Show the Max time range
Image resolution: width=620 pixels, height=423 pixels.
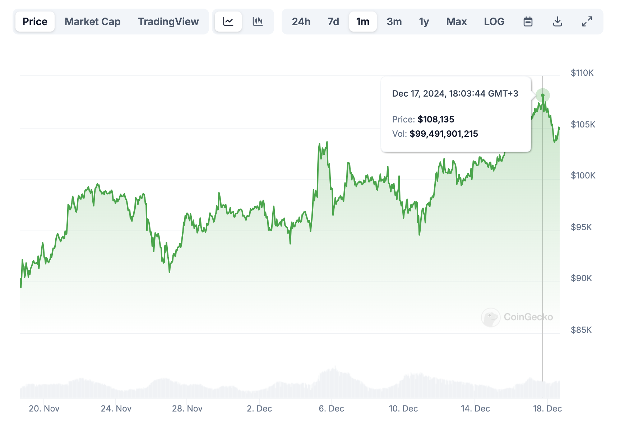pyautogui.click(x=456, y=22)
